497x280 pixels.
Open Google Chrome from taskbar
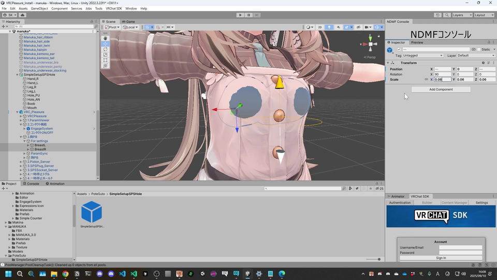(x=65, y=274)
